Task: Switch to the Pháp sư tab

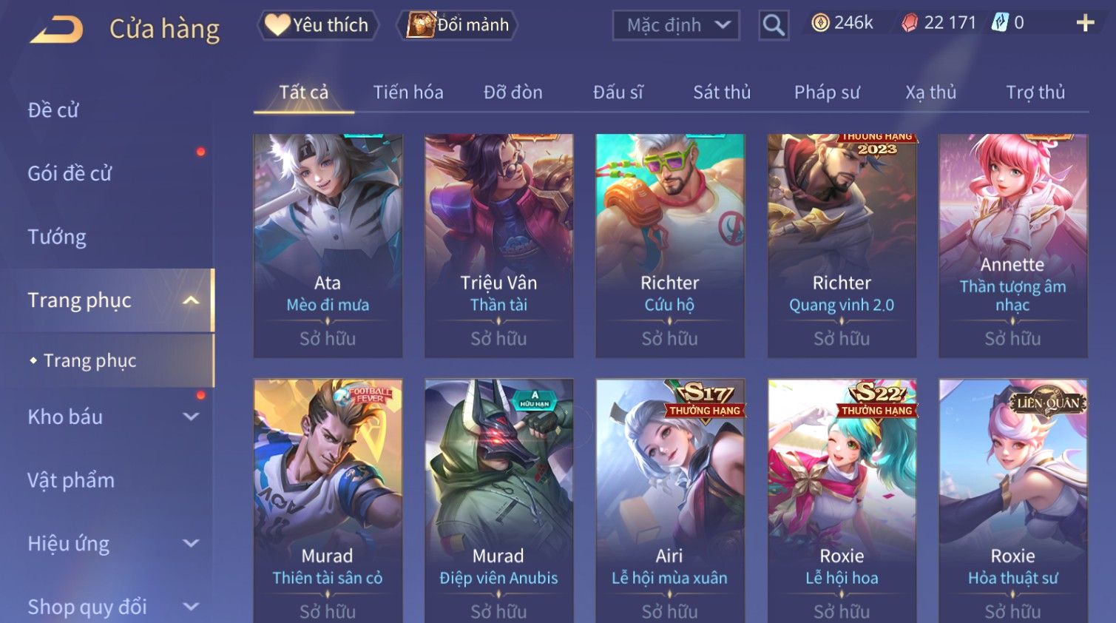Action: pos(827,92)
